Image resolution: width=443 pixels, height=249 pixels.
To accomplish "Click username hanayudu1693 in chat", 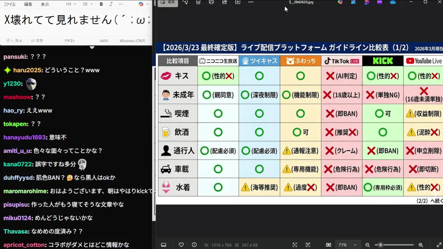I will point(25,137).
